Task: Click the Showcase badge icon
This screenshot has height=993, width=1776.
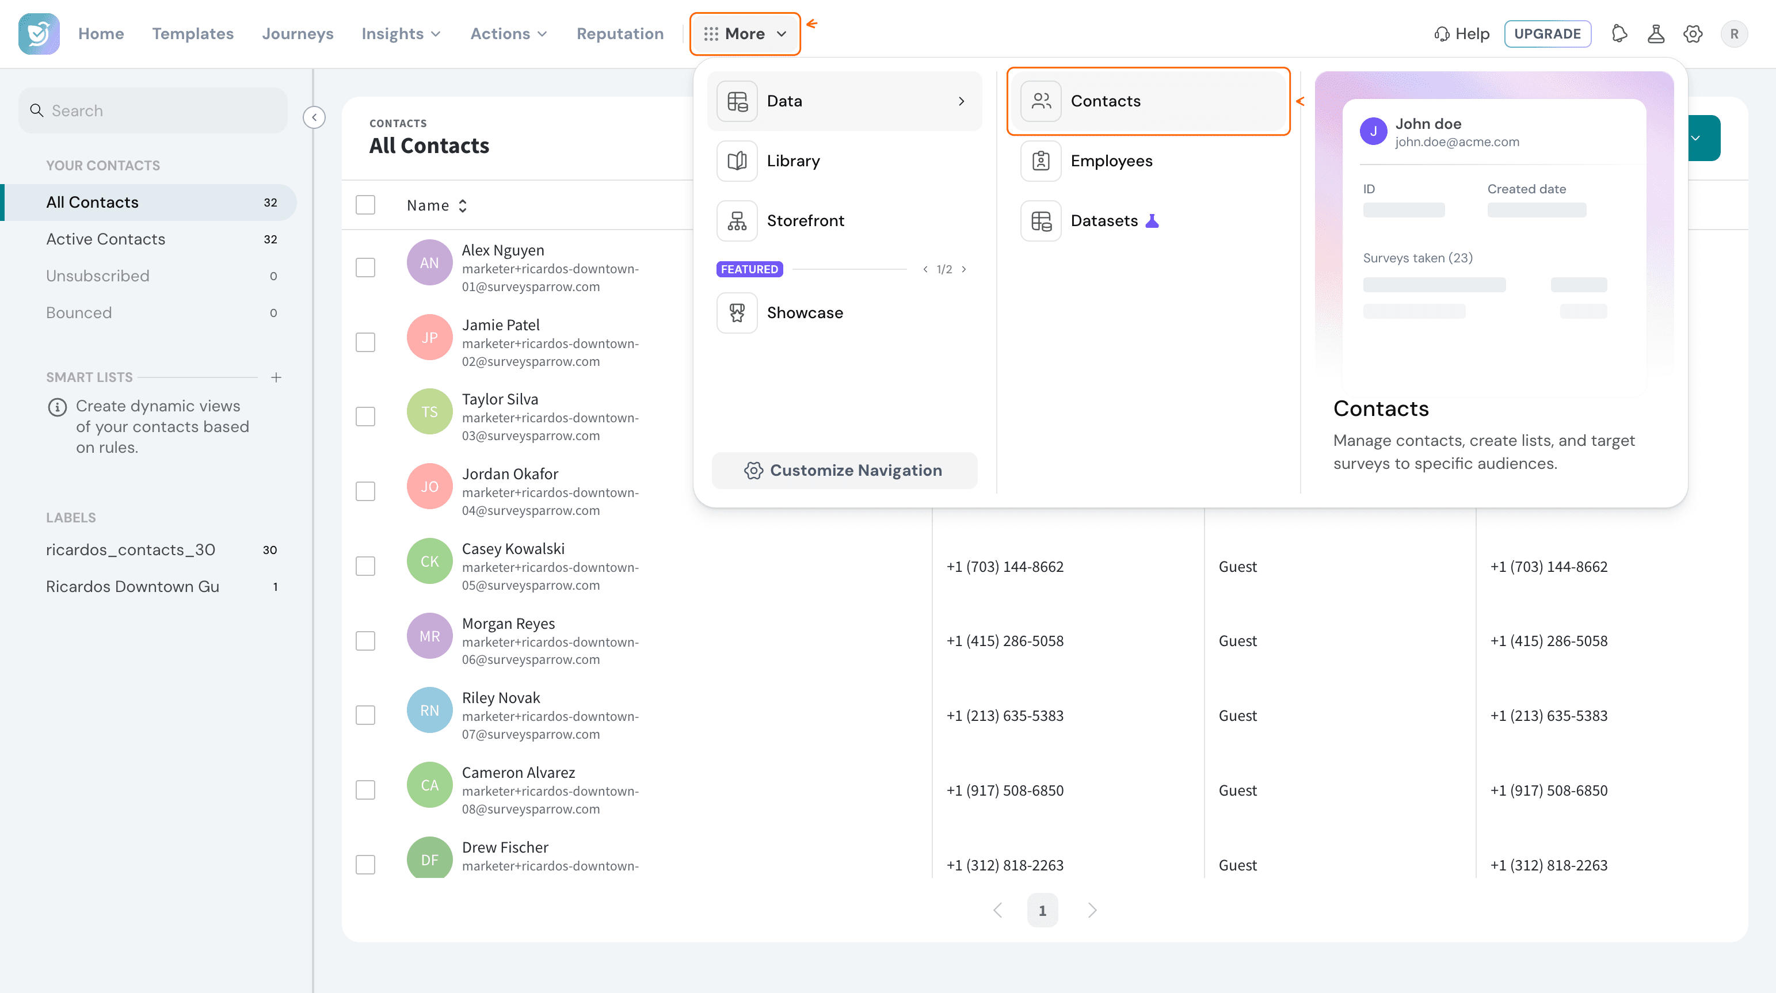Action: click(x=737, y=313)
